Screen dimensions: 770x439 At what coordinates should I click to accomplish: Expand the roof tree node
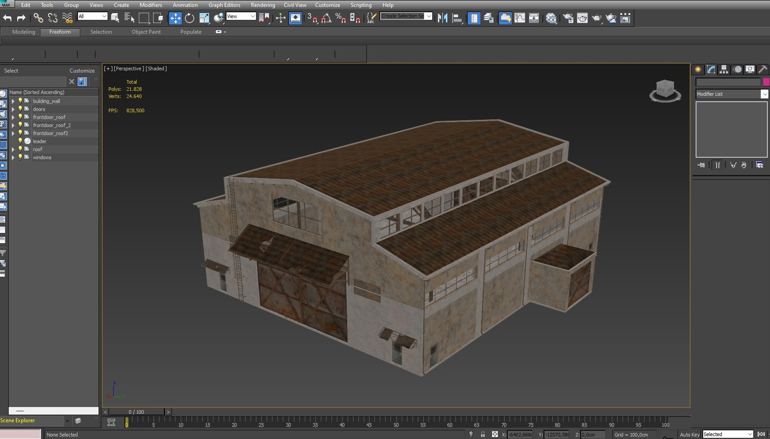pos(13,150)
